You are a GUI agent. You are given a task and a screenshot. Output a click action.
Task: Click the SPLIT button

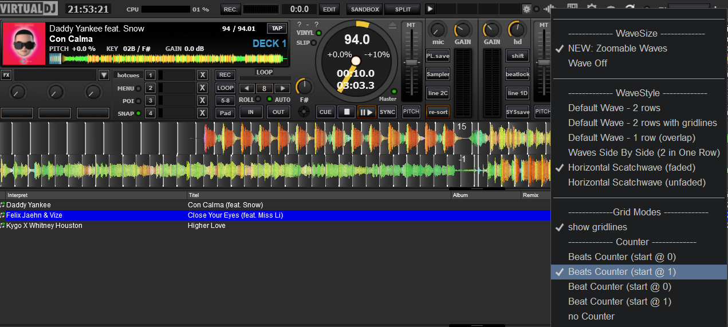pyautogui.click(x=403, y=9)
